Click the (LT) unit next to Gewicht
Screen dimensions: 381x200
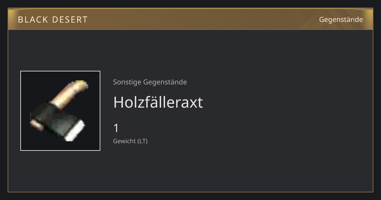coord(143,141)
